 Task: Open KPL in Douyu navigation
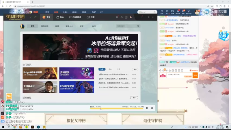102,12
